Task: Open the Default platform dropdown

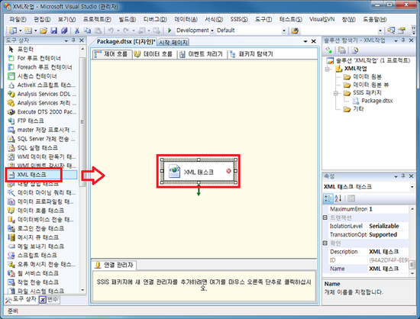Action: (x=284, y=31)
